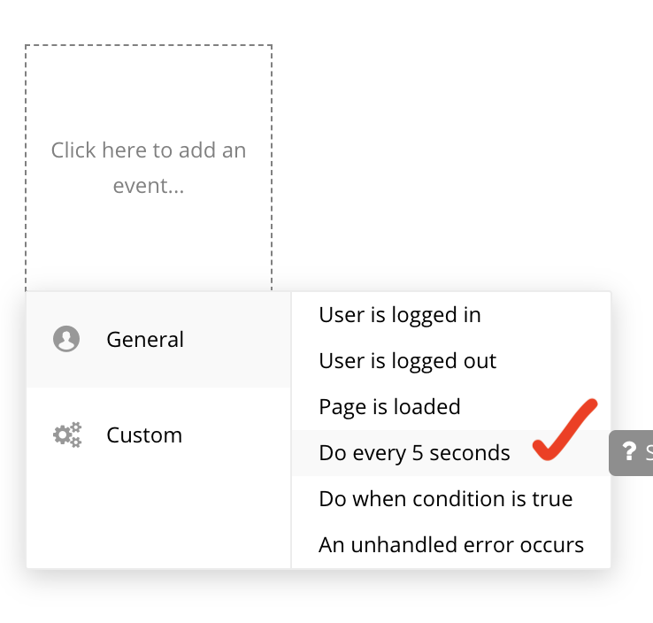This screenshot has height=623, width=653.
Task: Pick the 'Do every 5 seconds' event
Action: tap(414, 452)
